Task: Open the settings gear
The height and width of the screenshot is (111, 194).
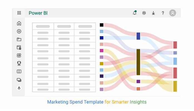Action: 144,13
